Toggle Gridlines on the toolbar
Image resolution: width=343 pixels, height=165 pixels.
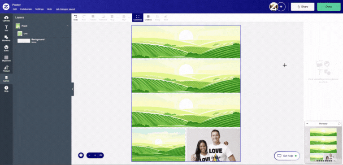coord(148,18)
